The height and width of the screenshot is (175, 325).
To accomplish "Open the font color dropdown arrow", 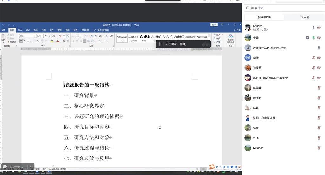I will (61, 41).
